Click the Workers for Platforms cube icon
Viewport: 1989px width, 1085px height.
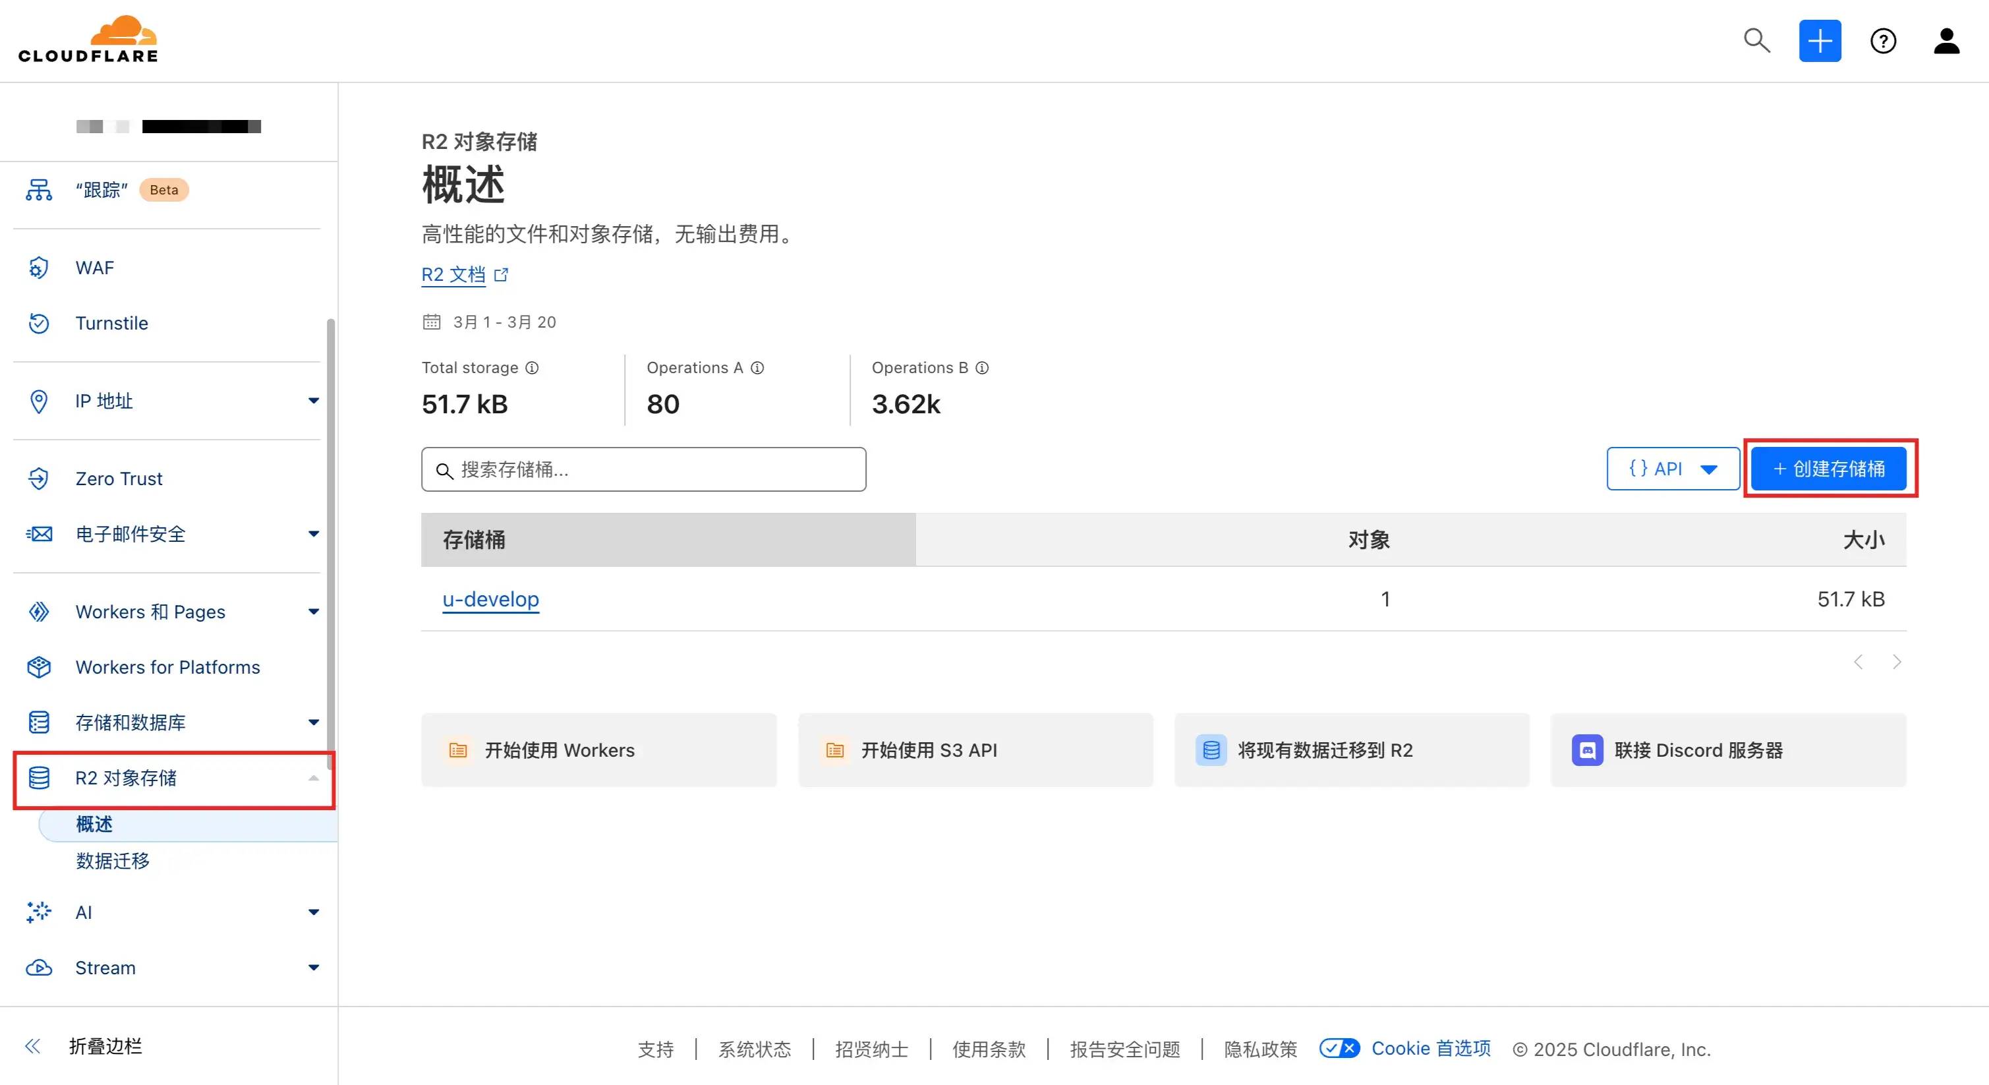[39, 667]
